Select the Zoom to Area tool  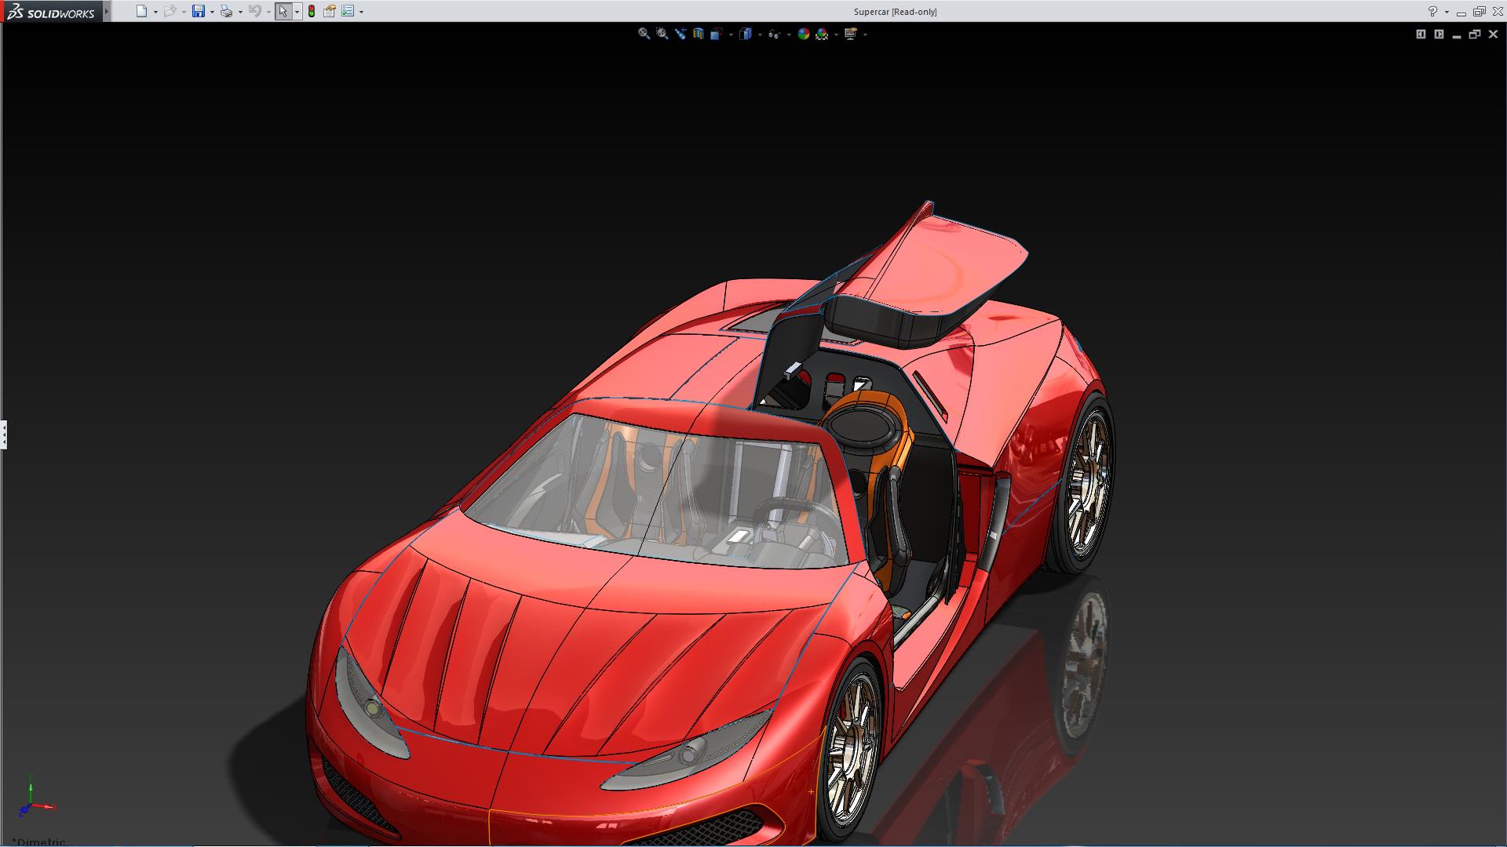pyautogui.click(x=662, y=34)
